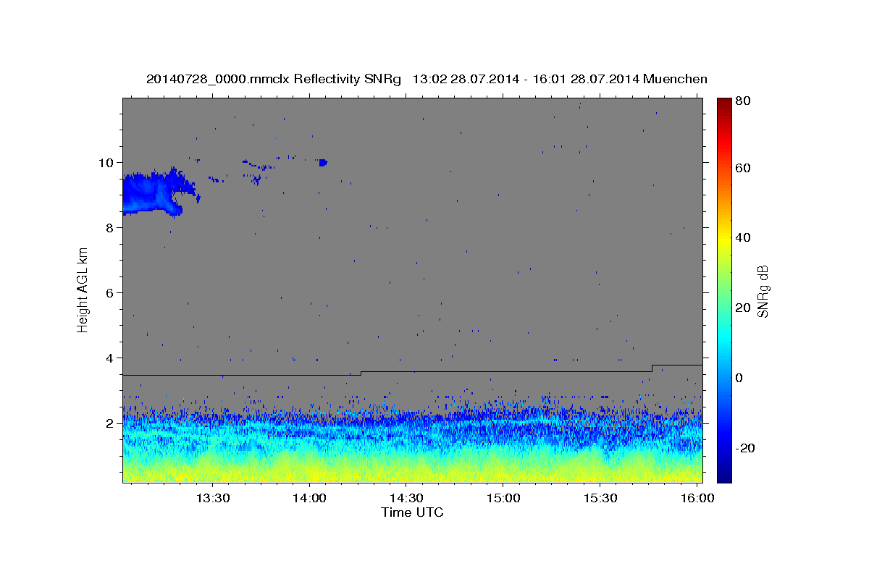Click the plot title text '20140728_0000.mmclx Reflectivity SNRg'

pyautogui.click(x=274, y=79)
